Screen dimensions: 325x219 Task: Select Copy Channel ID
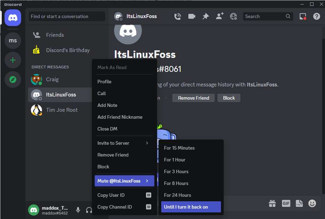coord(125,207)
